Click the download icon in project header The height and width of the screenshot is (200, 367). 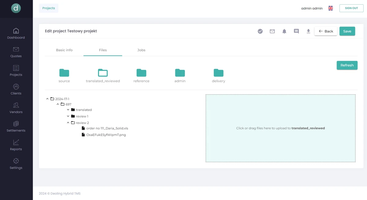click(x=309, y=31)
